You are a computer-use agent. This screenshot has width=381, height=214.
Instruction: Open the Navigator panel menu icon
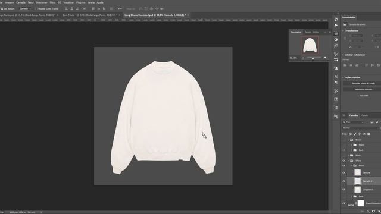pyautogui.click(x=330, y=32)
